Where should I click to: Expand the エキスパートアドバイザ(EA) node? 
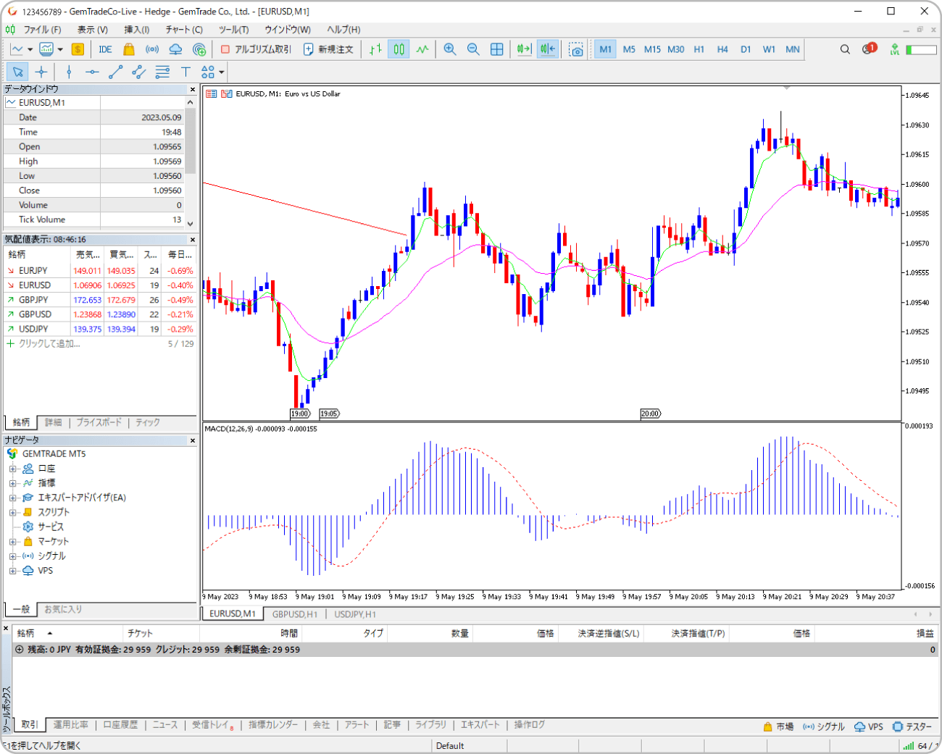pyautogui.click(x=12, y=498)
